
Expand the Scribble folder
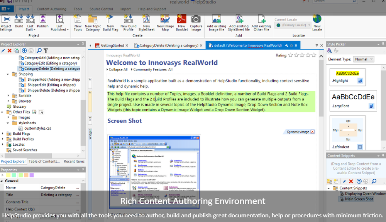coord(8,96)
